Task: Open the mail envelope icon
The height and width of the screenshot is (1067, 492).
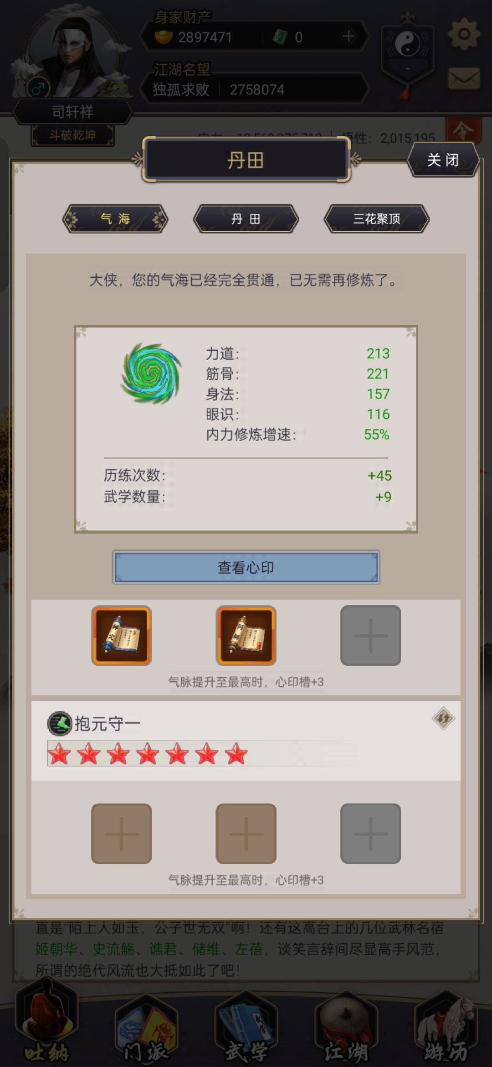Action: 464,78
